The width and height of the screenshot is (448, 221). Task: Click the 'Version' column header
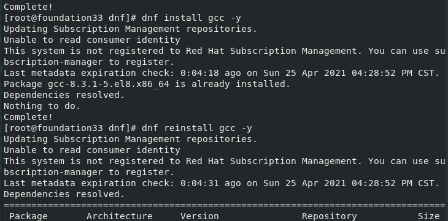[199, 217]
